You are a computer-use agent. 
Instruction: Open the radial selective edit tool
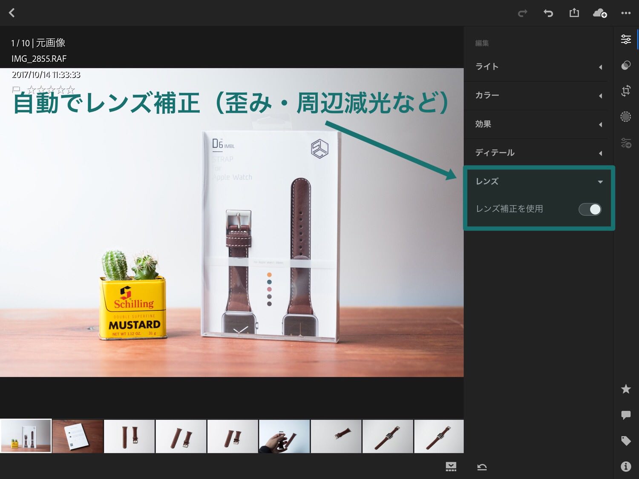(x=626, y=117)
